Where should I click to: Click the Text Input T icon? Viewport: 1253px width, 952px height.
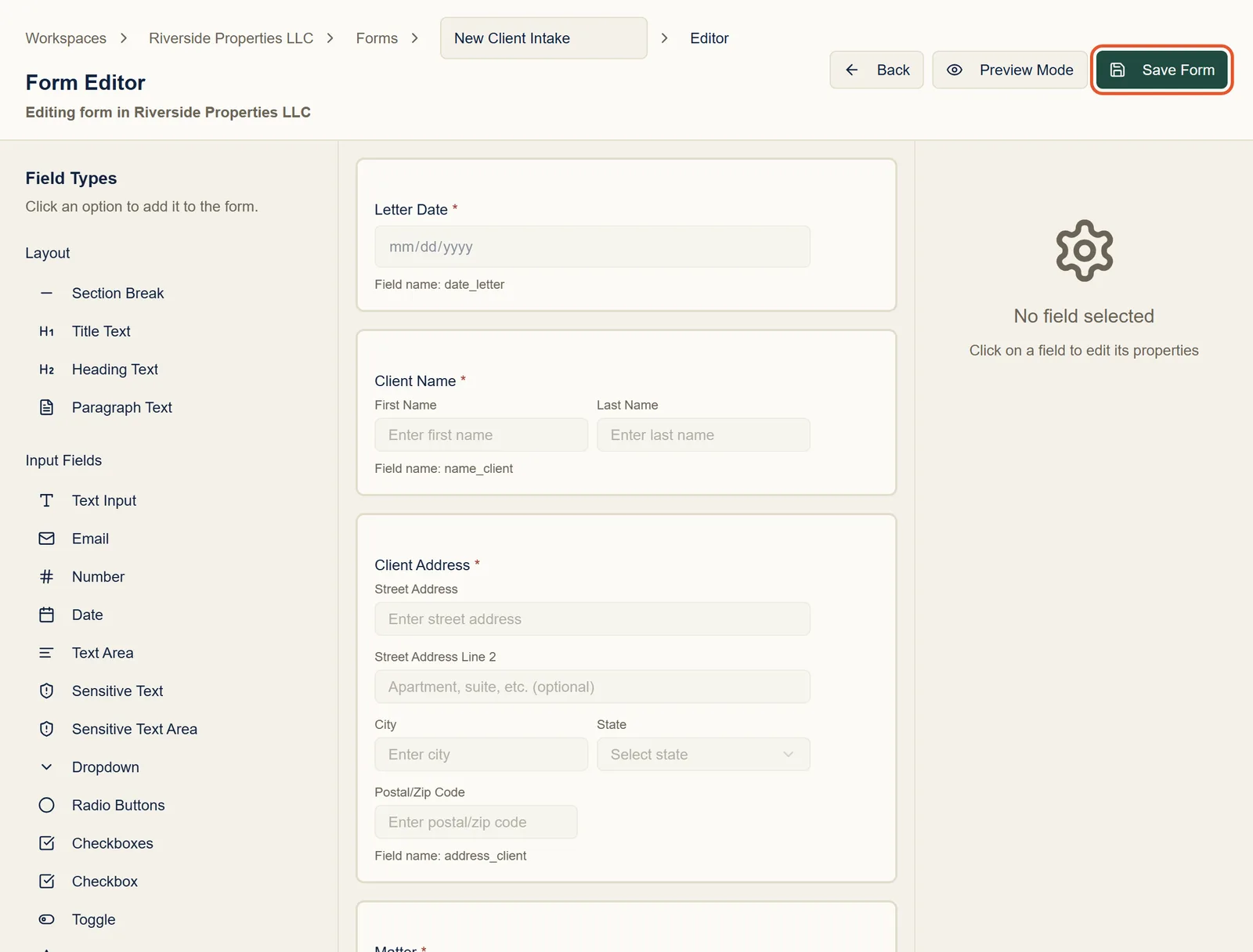pos(47,500)
